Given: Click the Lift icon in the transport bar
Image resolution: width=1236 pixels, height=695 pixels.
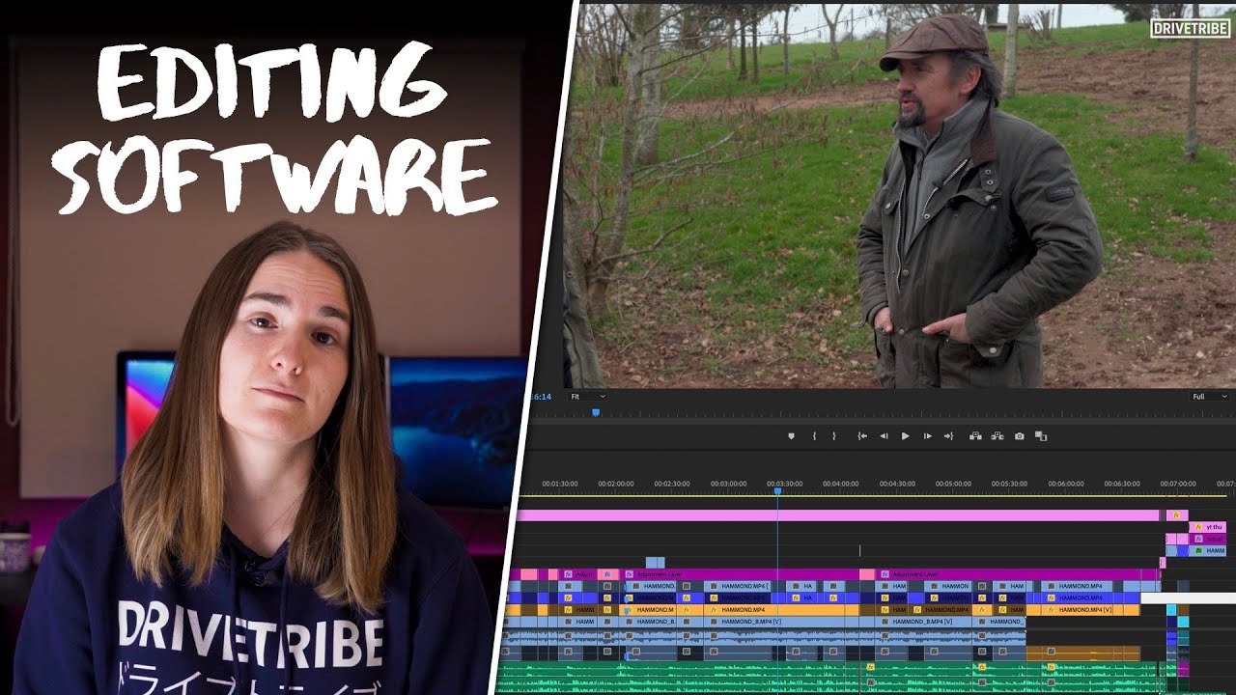Looking at the screenshot, I should [976, 436].
